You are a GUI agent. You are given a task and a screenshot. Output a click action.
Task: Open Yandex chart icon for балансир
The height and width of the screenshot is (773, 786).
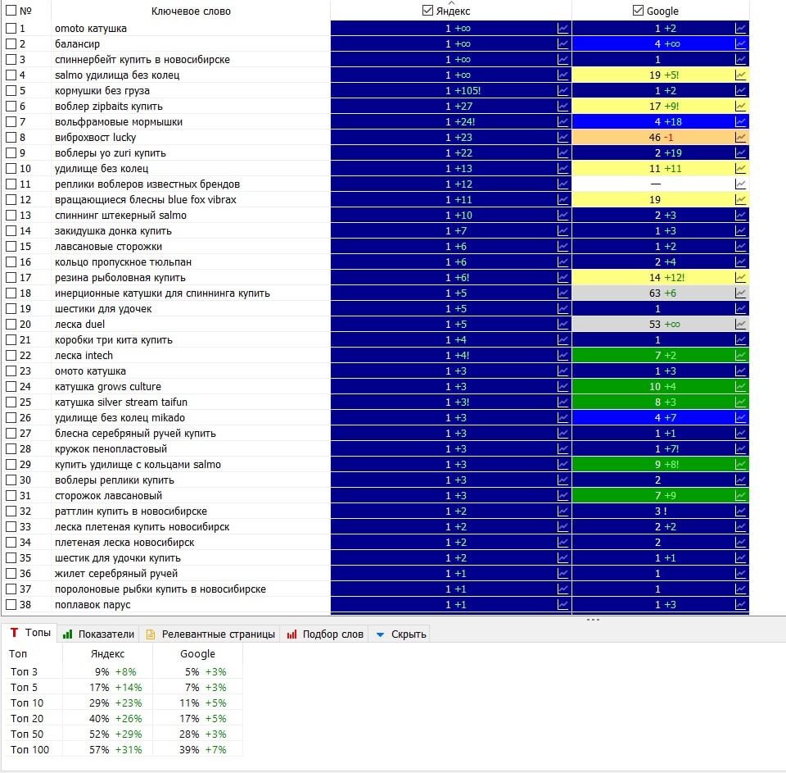[563, 44]
